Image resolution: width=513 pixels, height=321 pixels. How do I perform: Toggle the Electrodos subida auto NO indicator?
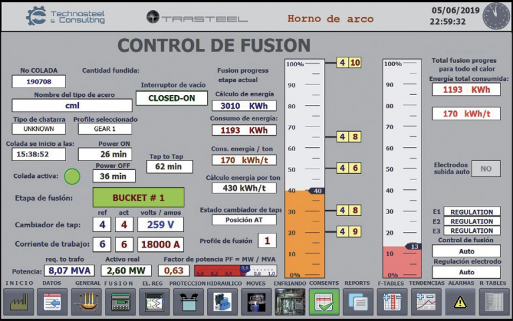tap(486, 169)
